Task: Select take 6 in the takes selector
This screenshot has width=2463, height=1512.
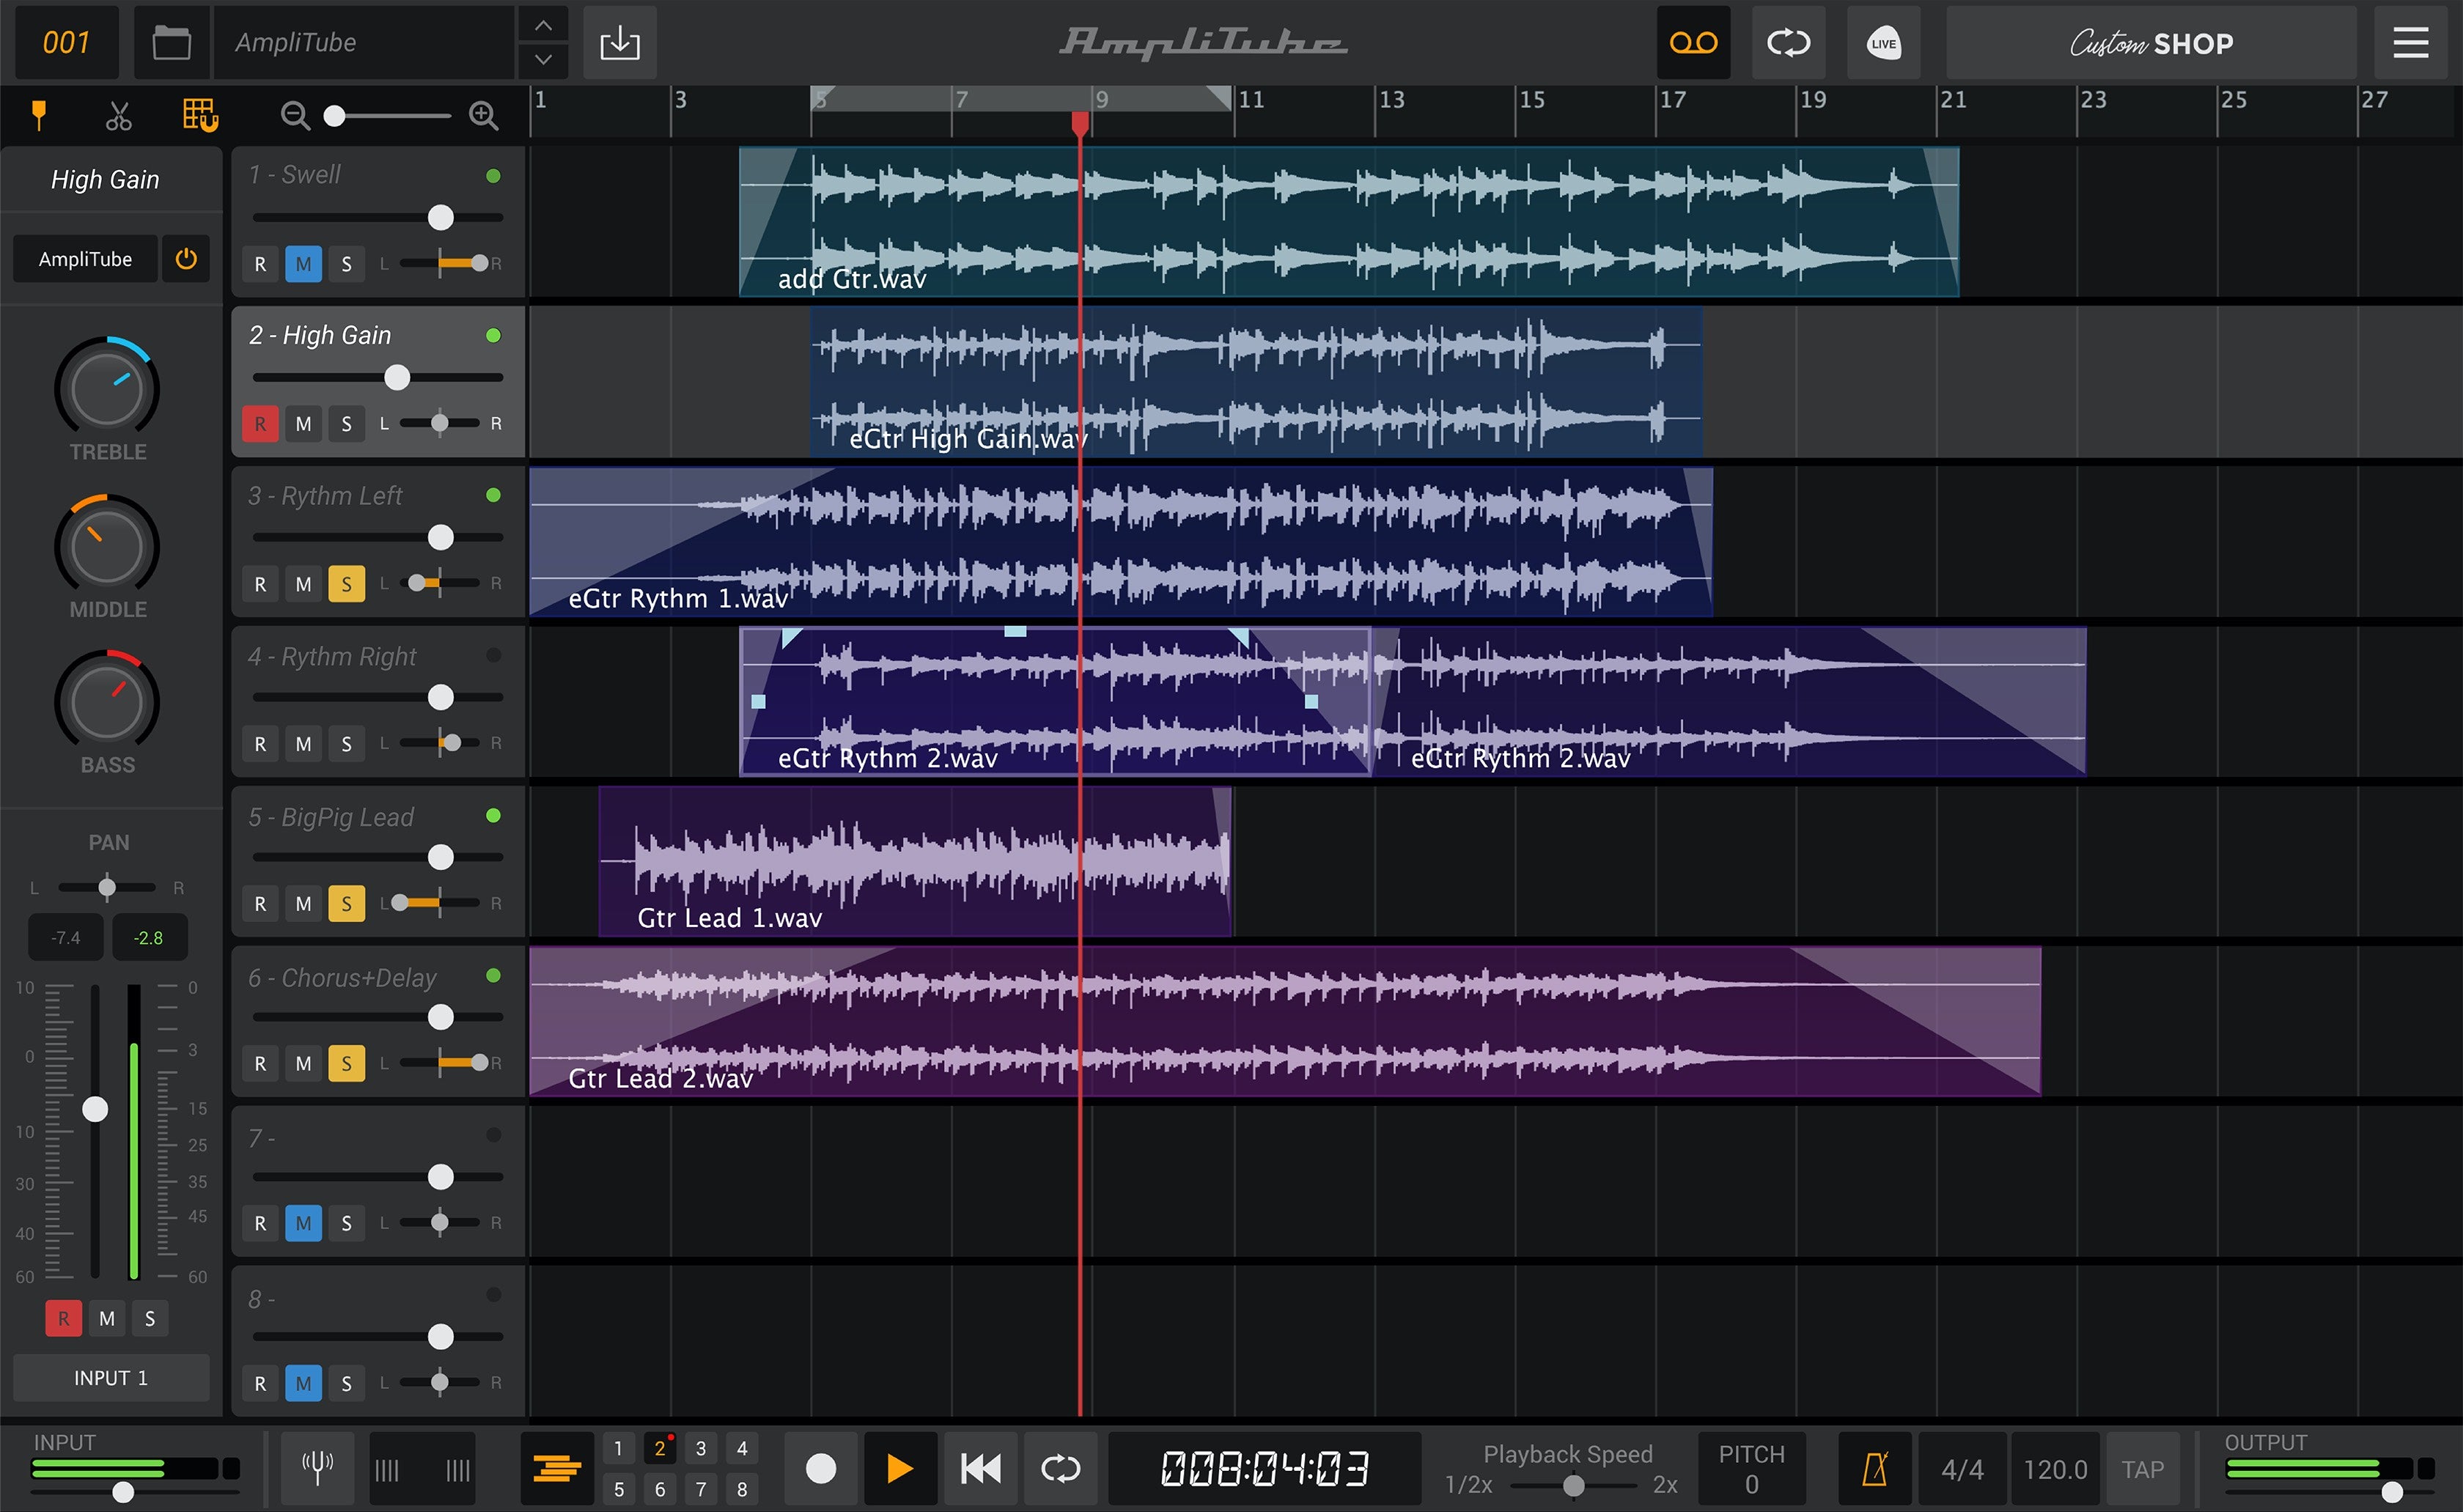Action: [x=660, y=1489]
